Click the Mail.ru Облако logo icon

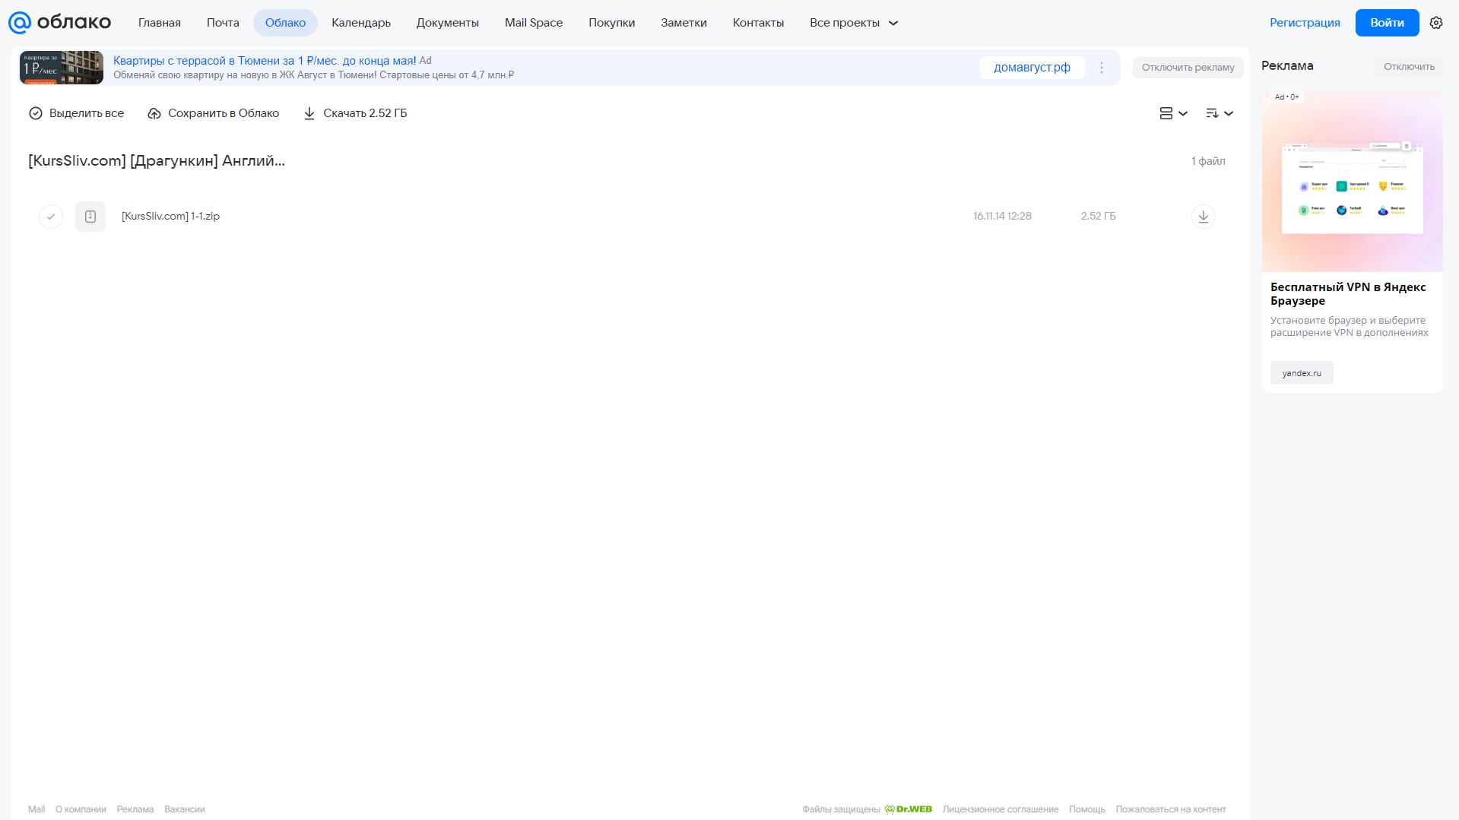[20, 23]
